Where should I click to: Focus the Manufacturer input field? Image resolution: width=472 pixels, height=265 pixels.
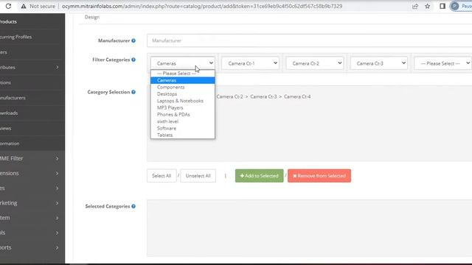coord(310,40)
